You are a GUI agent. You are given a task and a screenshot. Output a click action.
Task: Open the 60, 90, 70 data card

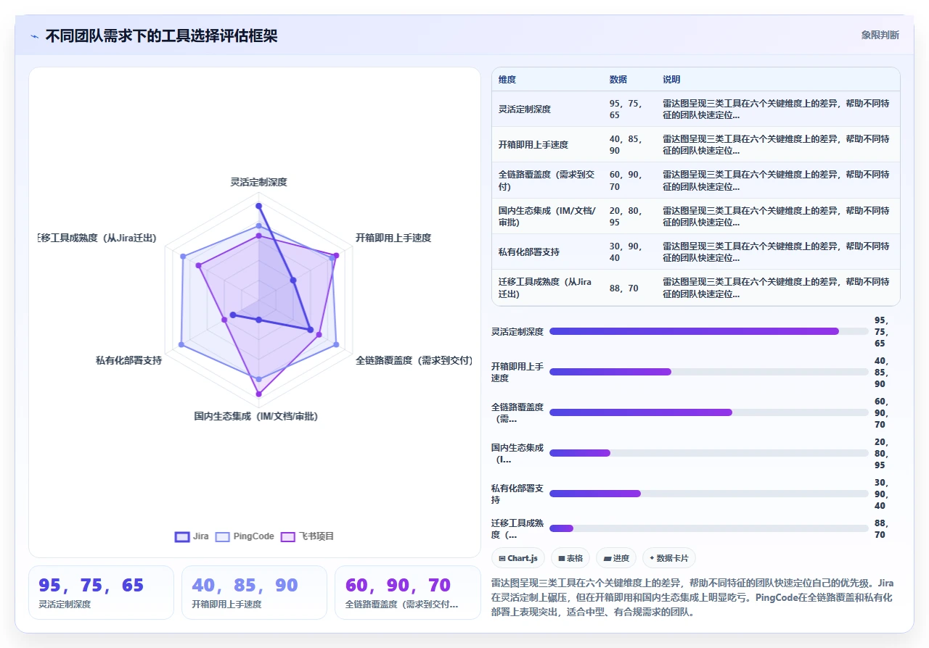coord(407,592)
